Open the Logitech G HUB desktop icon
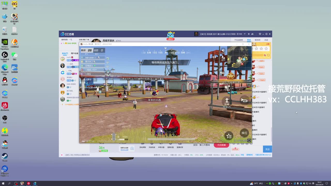The width and height of the screenshot is (331, 186). pyautogui.click(x=5, y=57)
